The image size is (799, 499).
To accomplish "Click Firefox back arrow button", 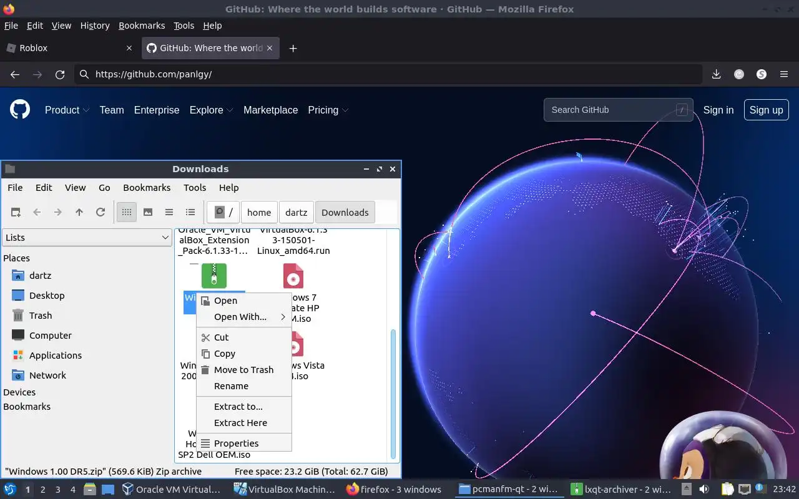I will tap(15, 74).
